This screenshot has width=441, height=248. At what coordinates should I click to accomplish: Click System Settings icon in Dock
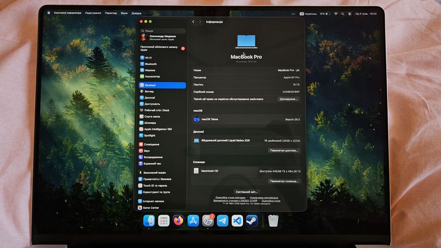tap(208, 221)
